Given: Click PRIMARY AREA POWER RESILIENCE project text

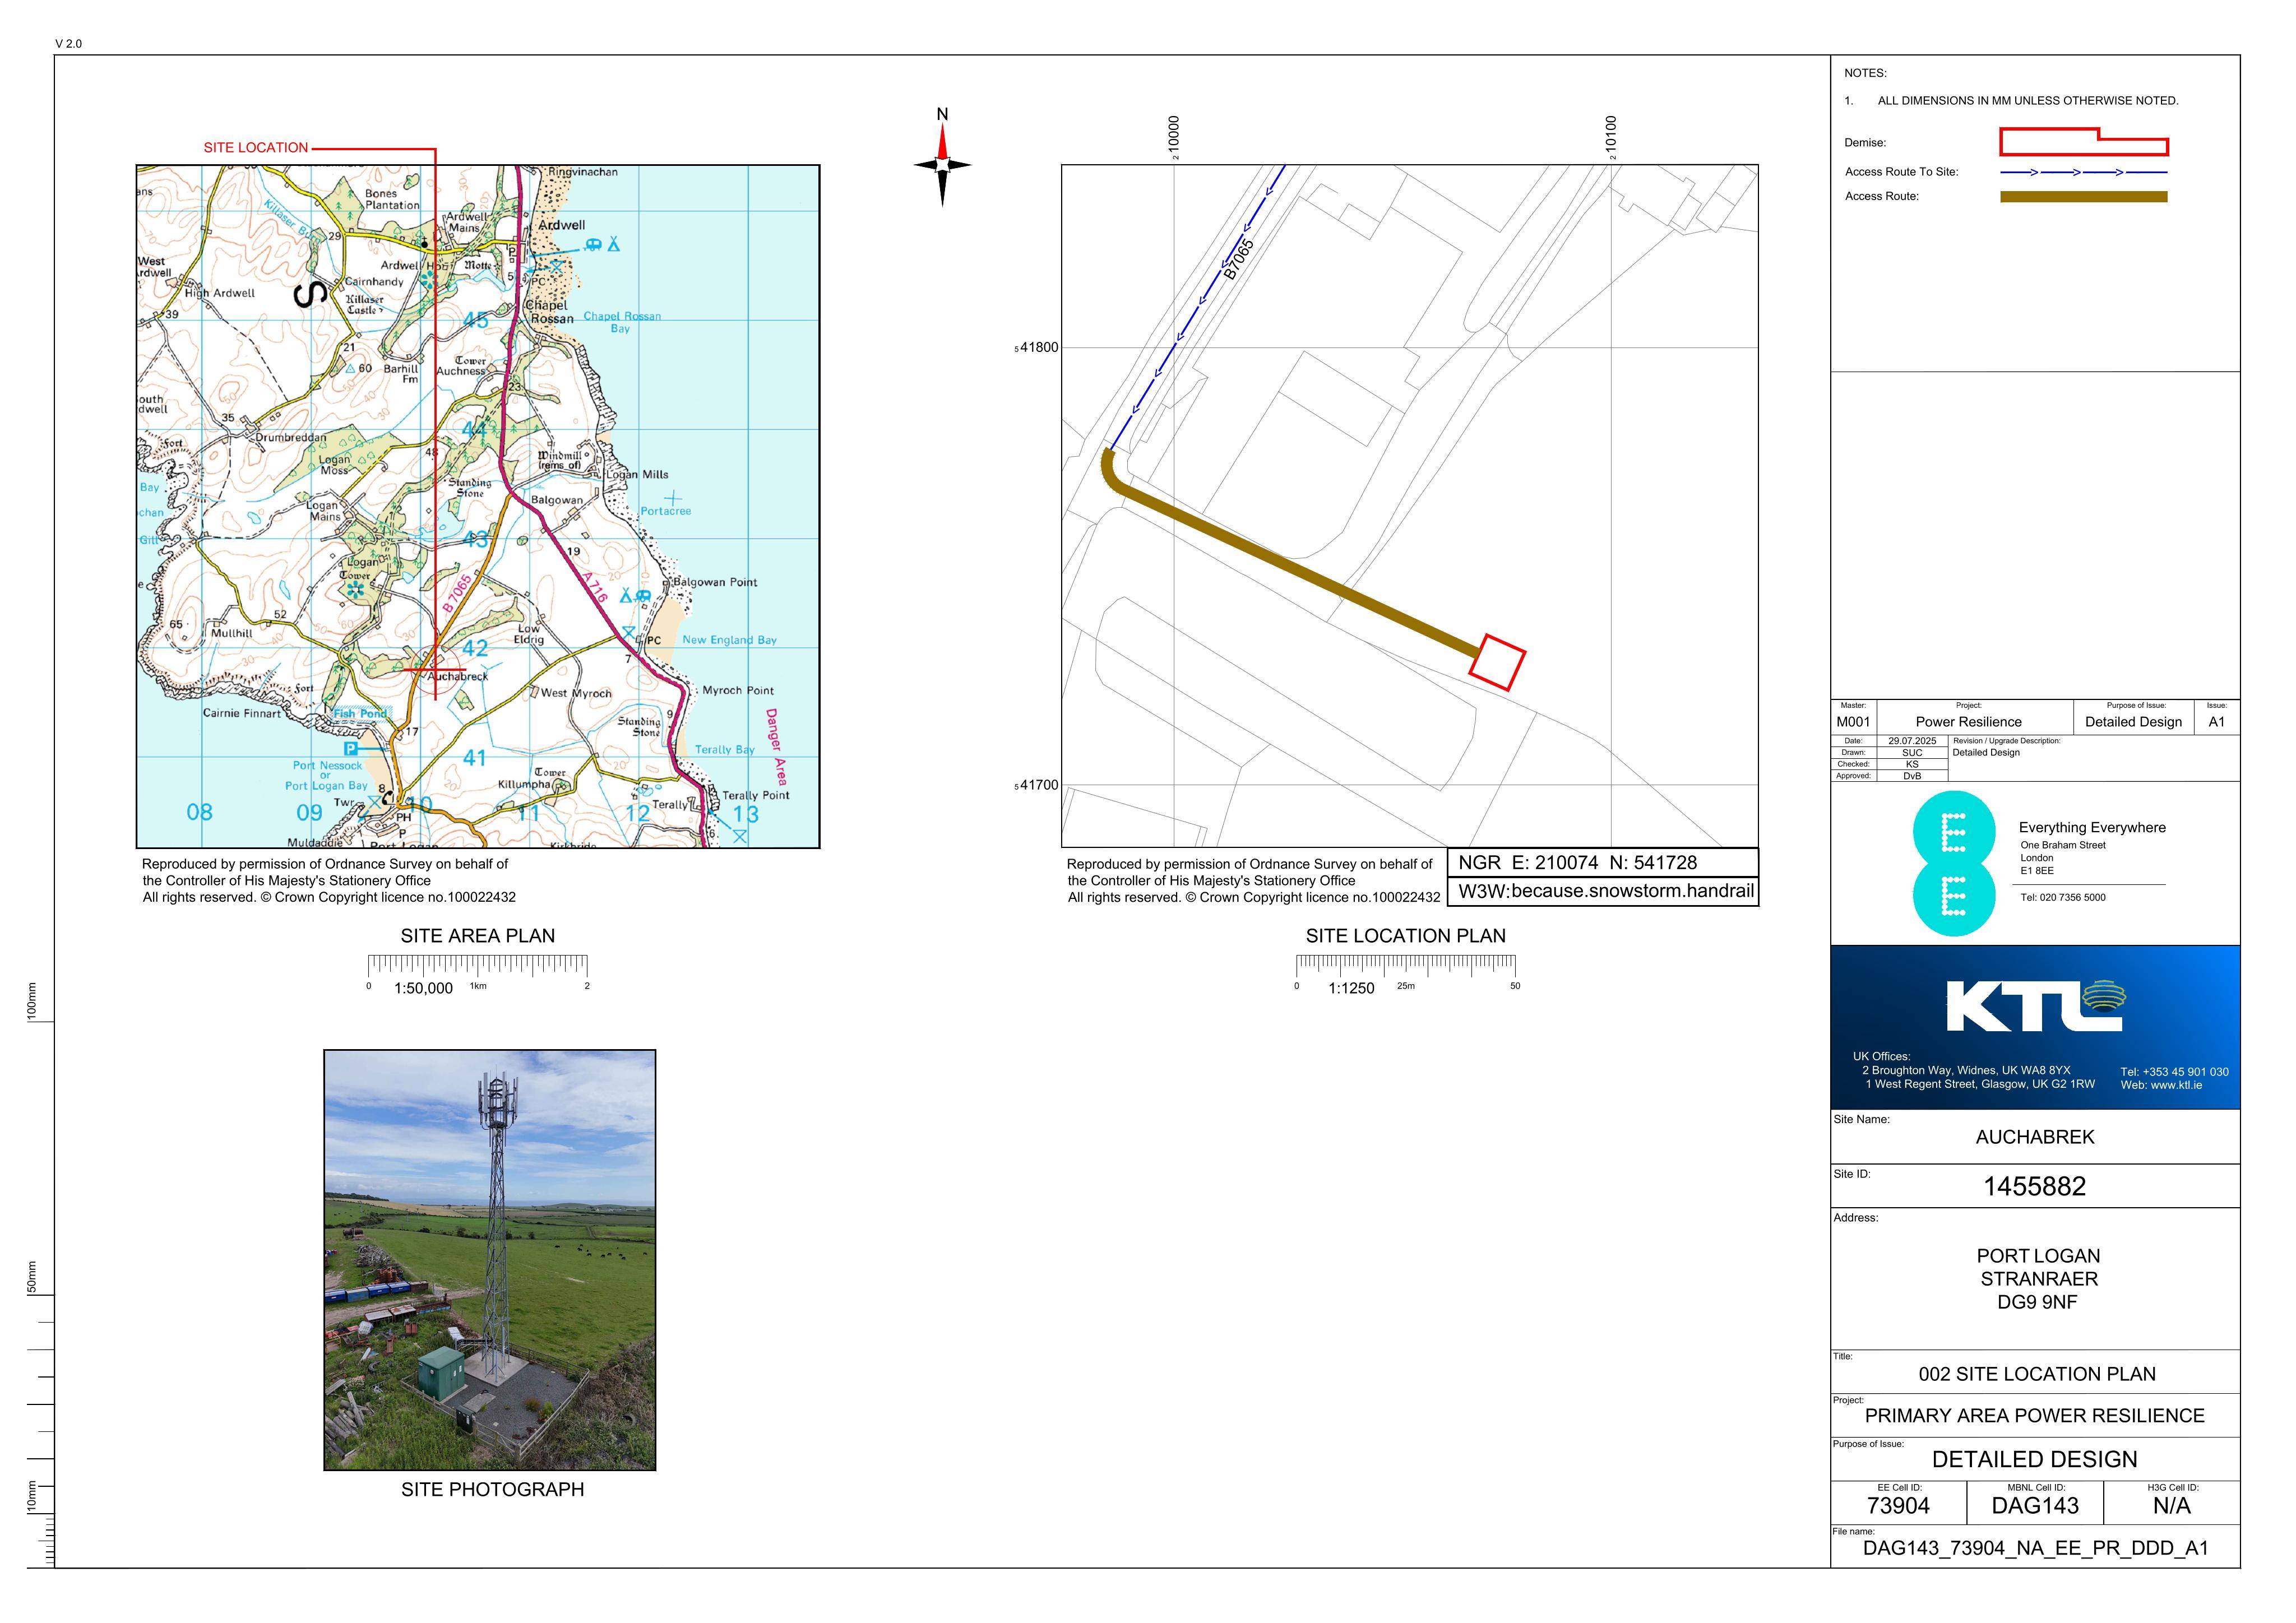Looking at the screenshot, I should [x=2035, y=1416].
